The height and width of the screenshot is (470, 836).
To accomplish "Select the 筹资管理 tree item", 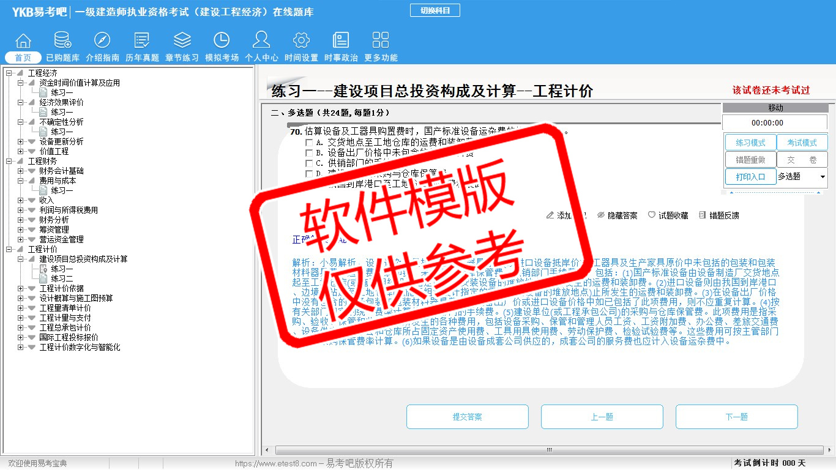I will click(x=54, y=230).
